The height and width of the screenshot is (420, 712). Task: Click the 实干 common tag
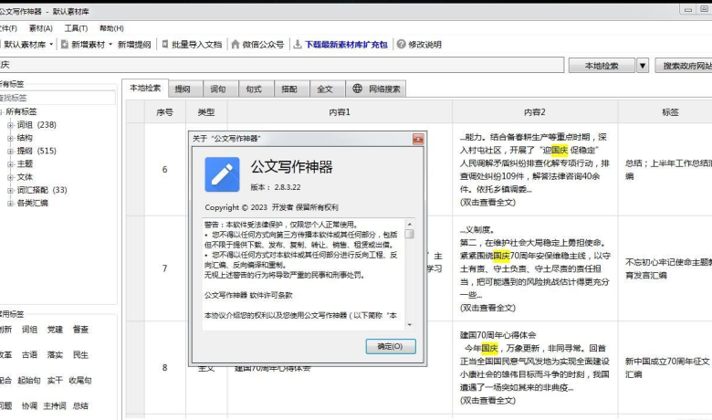(55, 381)
